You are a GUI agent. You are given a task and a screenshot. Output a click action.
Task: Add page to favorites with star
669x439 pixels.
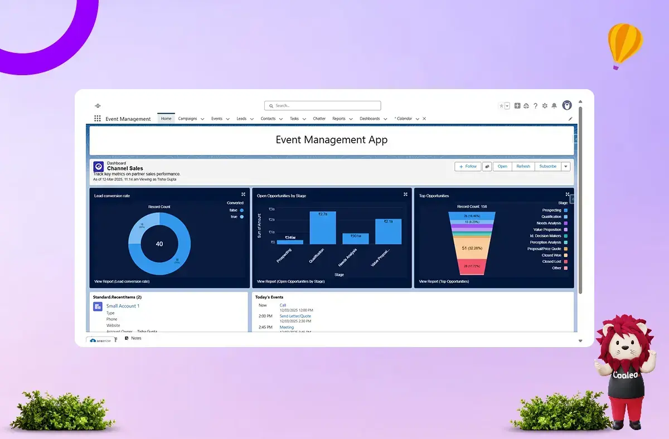501,105
